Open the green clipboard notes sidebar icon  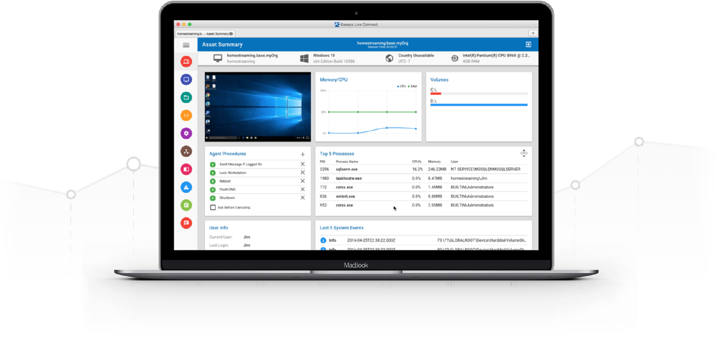186,205
